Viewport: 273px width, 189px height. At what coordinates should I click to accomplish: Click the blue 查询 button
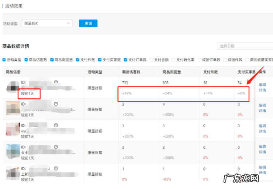88,23
